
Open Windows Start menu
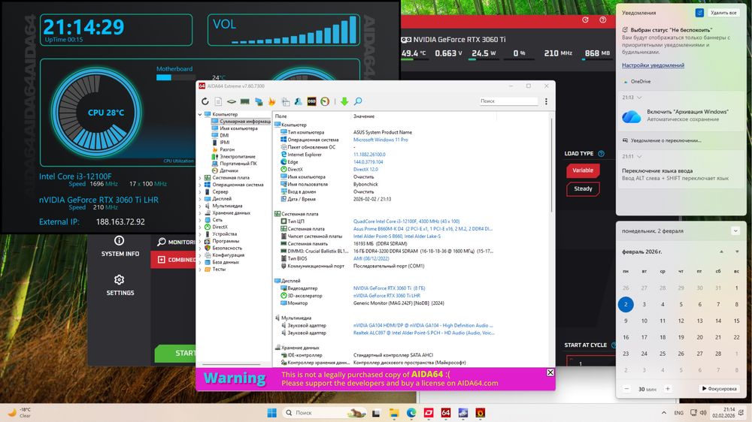pyautogui.click(x=272, y=413)
